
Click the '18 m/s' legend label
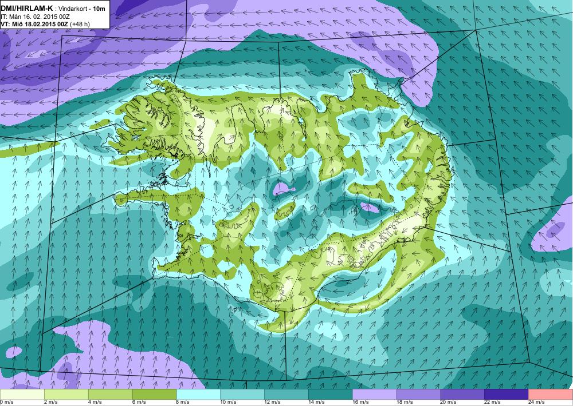405,403
